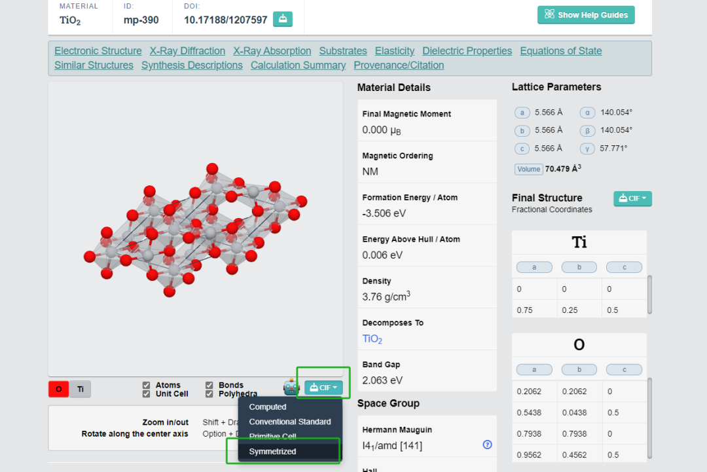The width and height of the screenshot is (707, 472).
Task: Click the DOI download icon button
Action: 283,19
